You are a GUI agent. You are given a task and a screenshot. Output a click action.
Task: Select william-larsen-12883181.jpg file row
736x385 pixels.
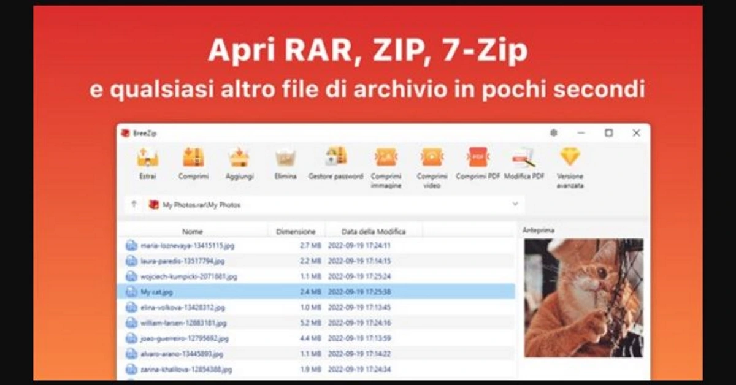183,322
